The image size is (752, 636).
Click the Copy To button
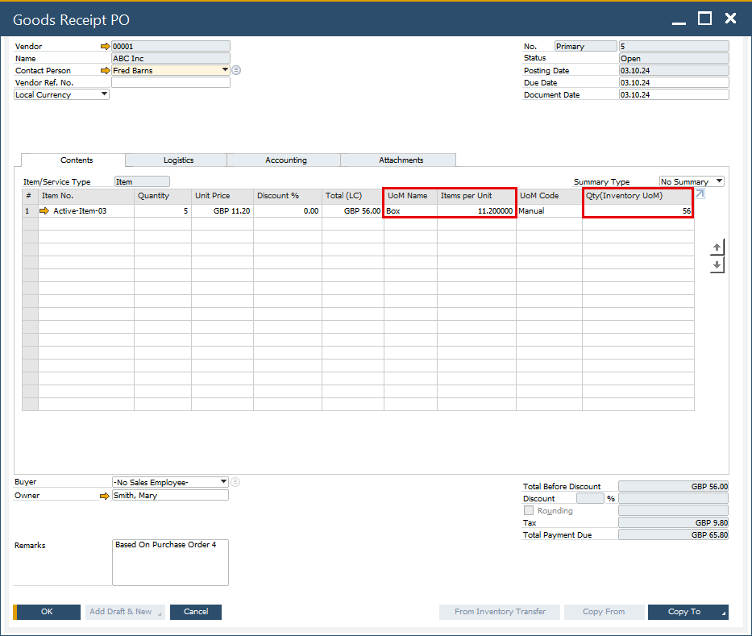tap(687, 612)
